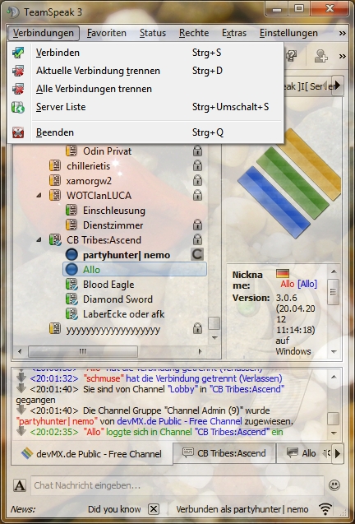The width and height of the screenshot is (355, 524).
Task: Choose Verbinden from the dropdown menu
Action: coord(145,53)
